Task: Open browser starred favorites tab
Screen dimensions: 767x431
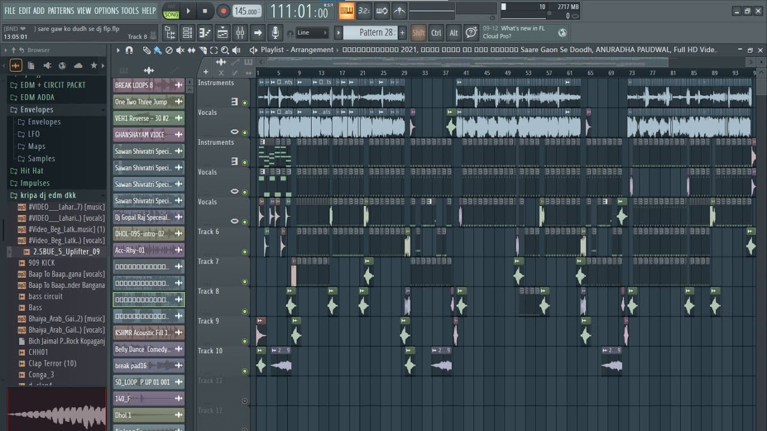Action: (x=93, y=65)
